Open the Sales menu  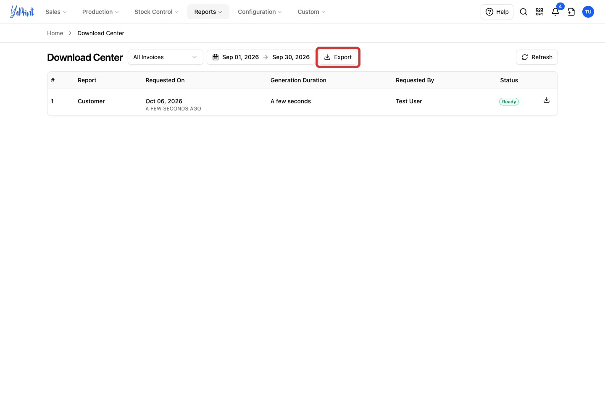coord(56,12)
